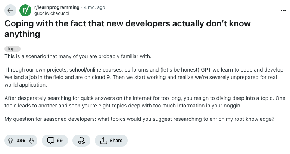
Task: Click the share arrow icon
Action: [103, 141]
